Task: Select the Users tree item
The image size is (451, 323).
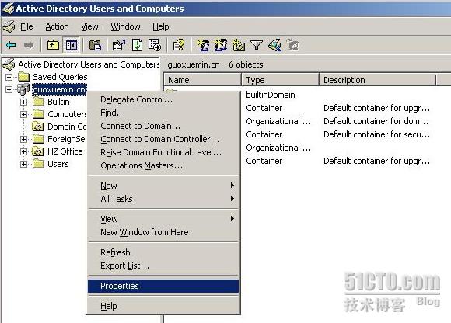Action: (x=58, y=164)
